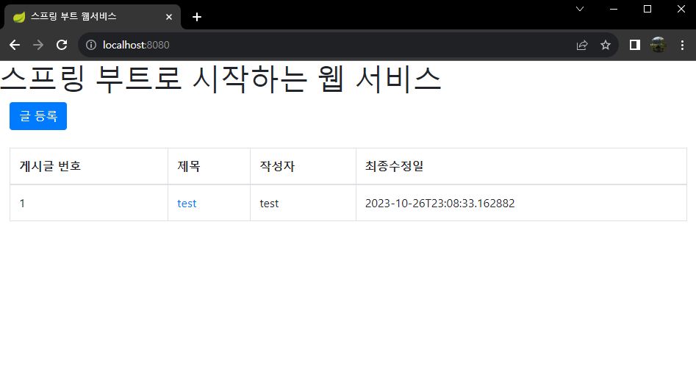The height and width of the screenshot is (377, 696).
Task: Click the browser forward arrow
Action: click(x=38, y=45)
